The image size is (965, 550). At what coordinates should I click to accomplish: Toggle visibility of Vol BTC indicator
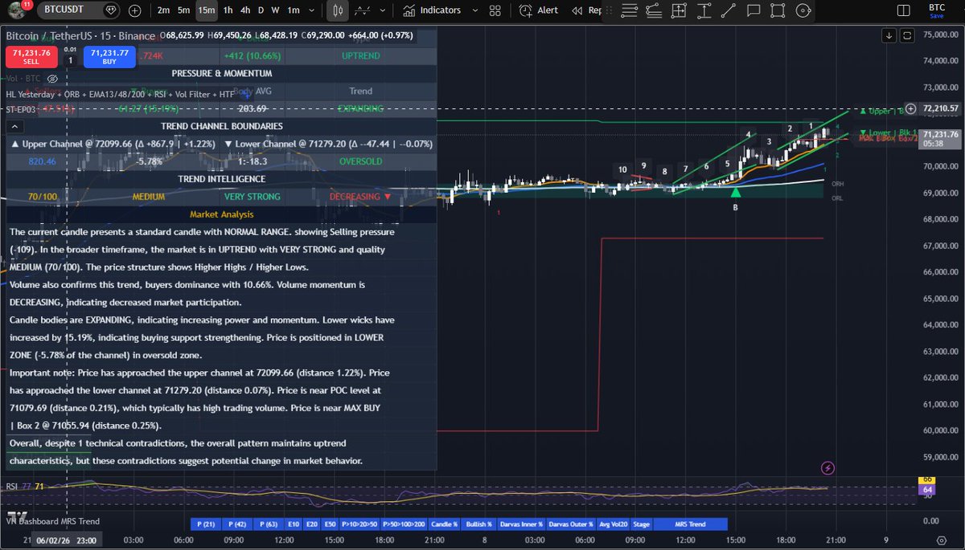[x=52, y=79]
